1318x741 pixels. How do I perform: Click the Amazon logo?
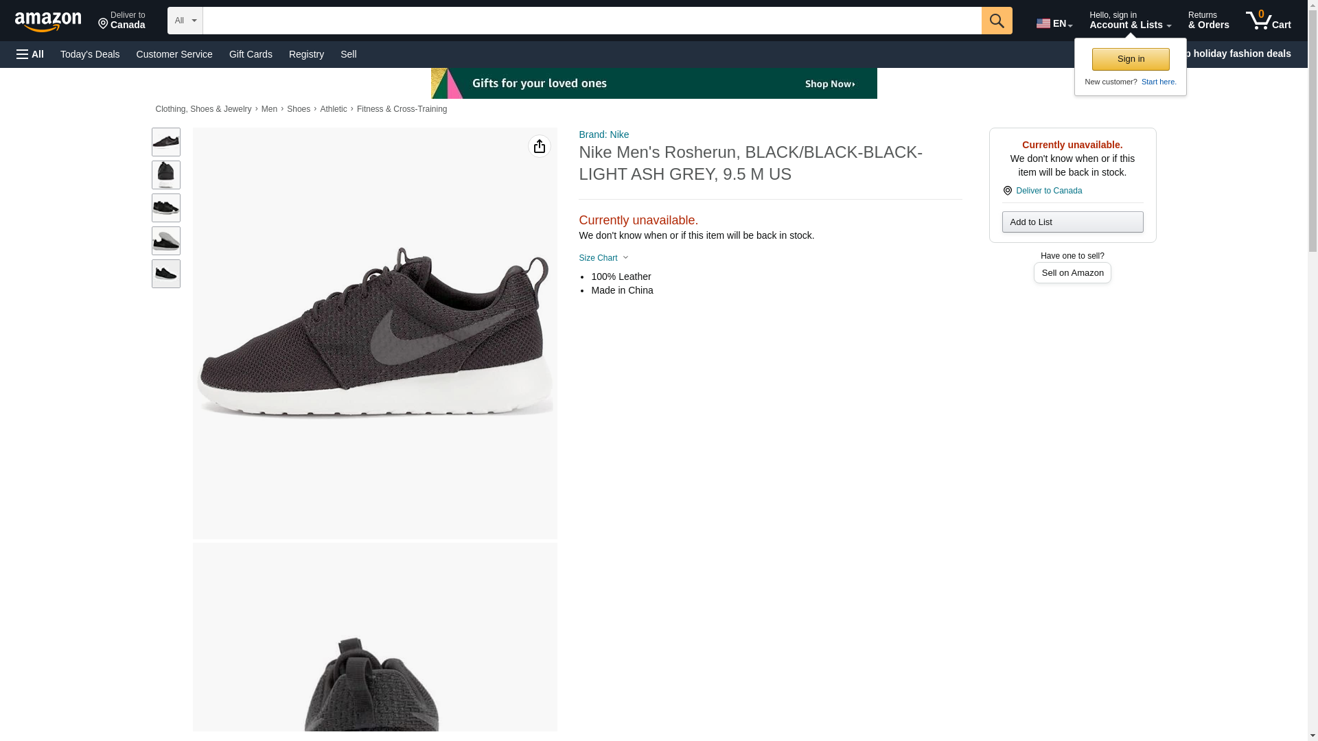coord(48,22)
